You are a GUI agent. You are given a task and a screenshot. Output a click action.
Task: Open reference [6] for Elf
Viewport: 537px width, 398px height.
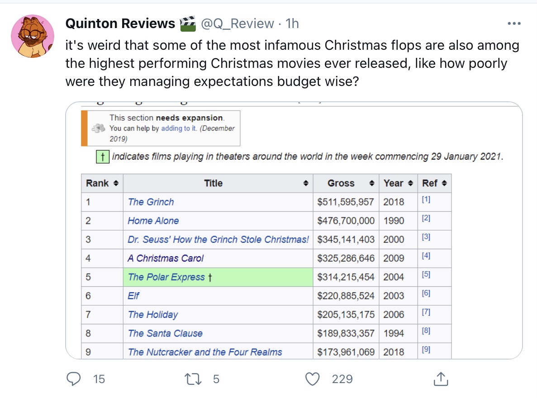pos(426,293)
